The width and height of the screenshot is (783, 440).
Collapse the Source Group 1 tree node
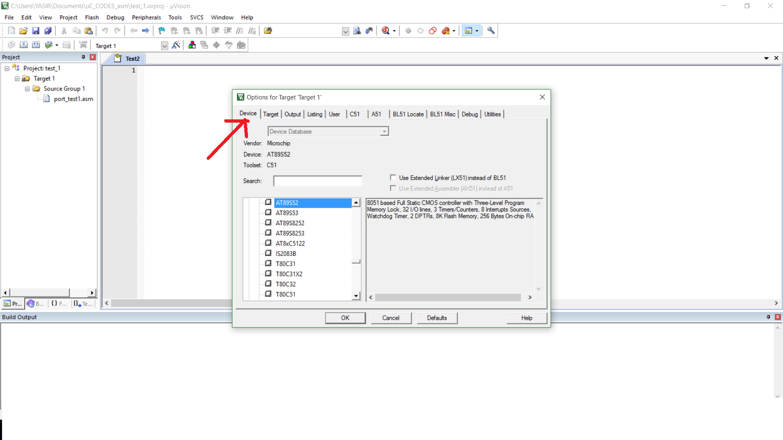(x=27, y=89)
